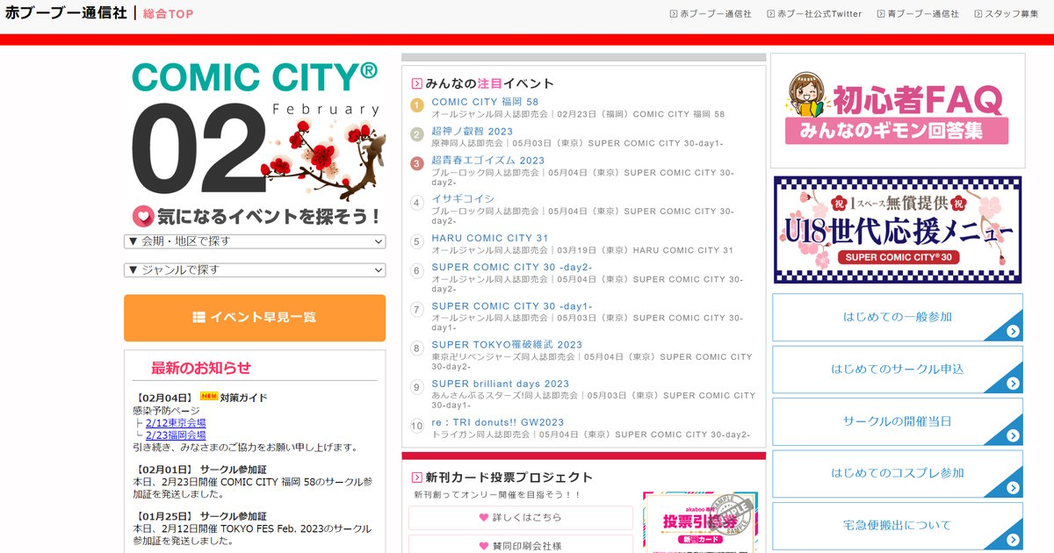Click arrow icon on はじめての一般参加 banner
1054x553 pixels.
pyautogui.click(x=1013, y=331)
